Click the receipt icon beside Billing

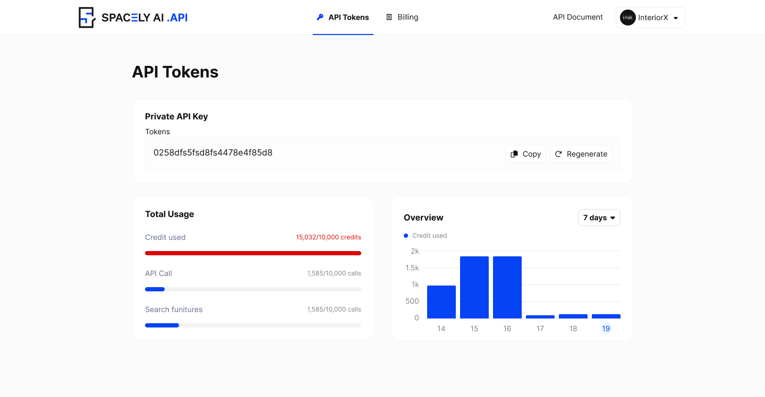[x=389, y=17]
